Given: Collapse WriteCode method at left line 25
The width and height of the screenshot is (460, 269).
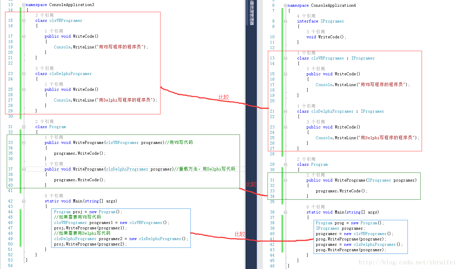Looking at the screenshot, I should pos(24,89).
